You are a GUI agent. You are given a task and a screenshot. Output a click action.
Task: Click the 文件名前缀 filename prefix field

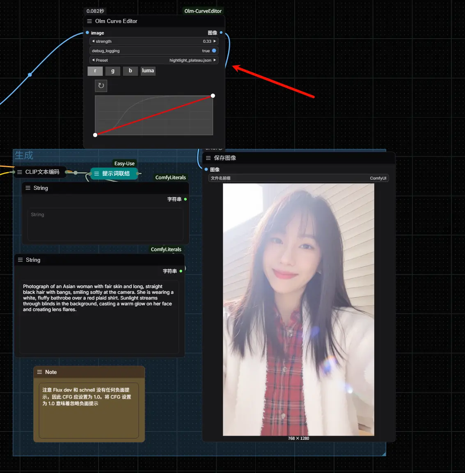[298, 178]
